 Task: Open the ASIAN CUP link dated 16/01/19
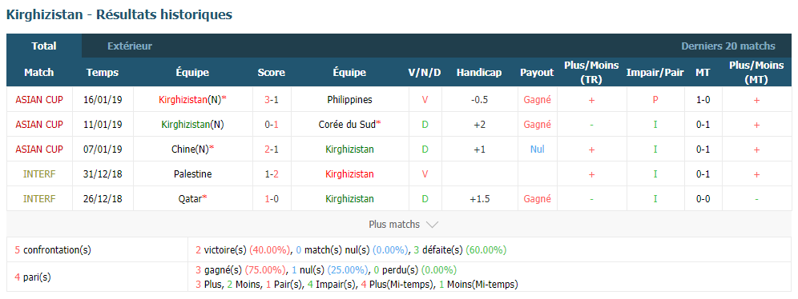tap(39, 100)
